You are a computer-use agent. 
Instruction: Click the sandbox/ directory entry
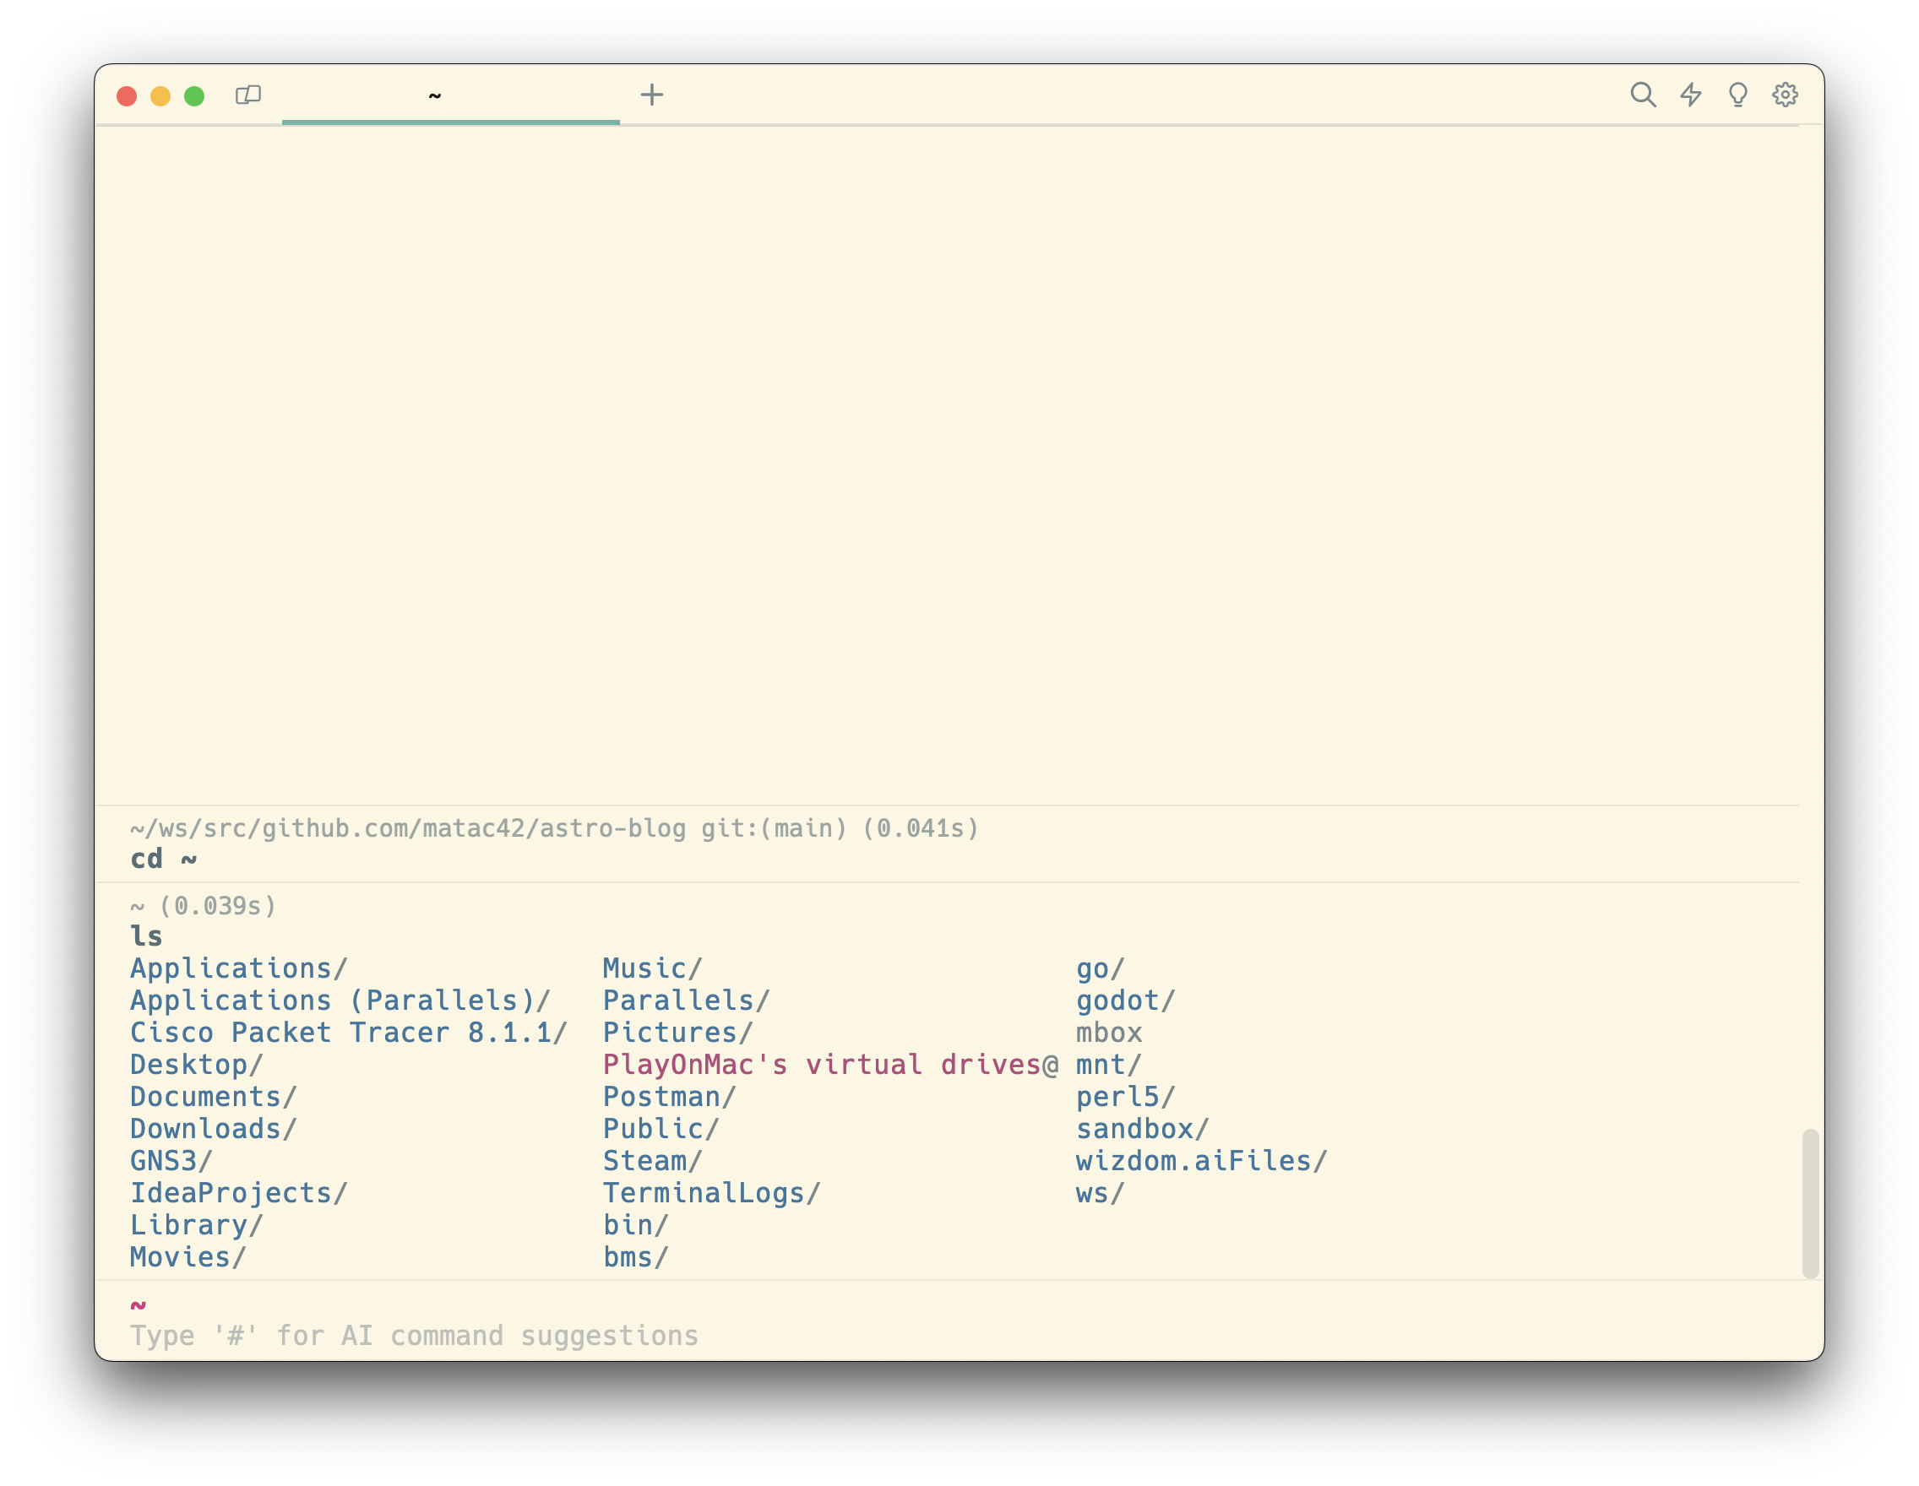tap(1142, 1129)
